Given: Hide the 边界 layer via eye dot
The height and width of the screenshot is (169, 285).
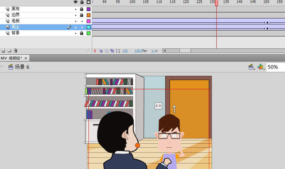Looking at the screenshot, I should click(x=76, y=15).
